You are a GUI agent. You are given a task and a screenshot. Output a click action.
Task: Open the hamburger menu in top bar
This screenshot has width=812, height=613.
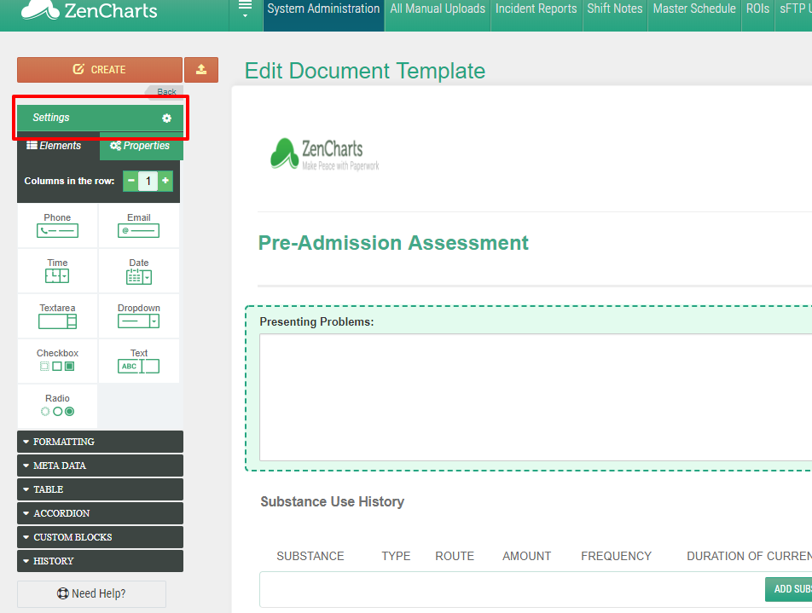[x=245, y=9]
